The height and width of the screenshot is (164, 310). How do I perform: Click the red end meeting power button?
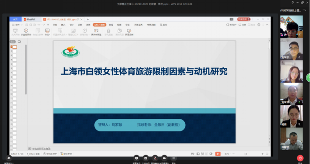[300, 158]
